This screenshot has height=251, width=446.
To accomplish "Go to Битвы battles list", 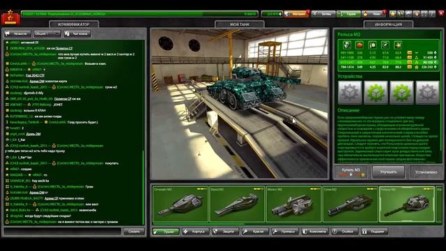I will 323,14.
